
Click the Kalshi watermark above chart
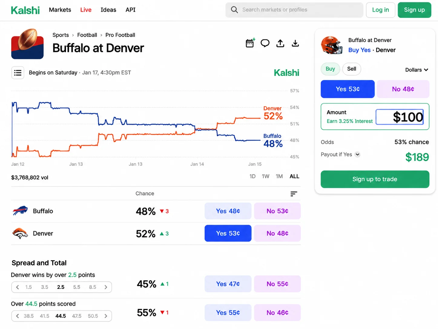point(286,73)
